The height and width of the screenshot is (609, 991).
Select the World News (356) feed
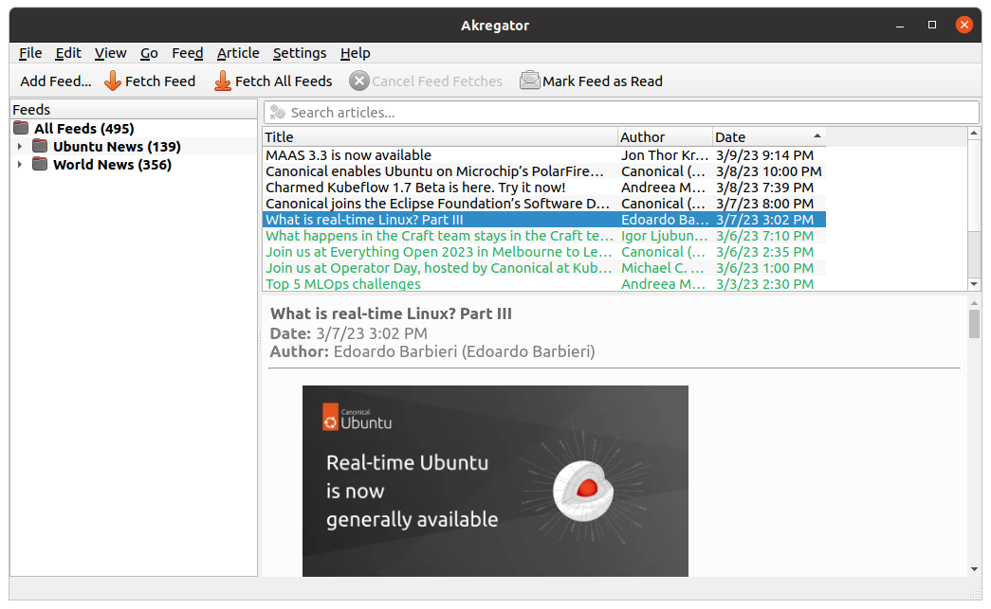(113, 165)
